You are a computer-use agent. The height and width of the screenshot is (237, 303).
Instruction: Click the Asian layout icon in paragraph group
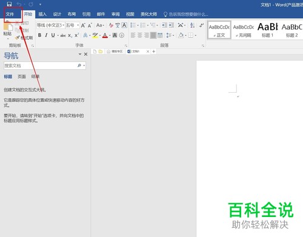[x=181, y=25]
